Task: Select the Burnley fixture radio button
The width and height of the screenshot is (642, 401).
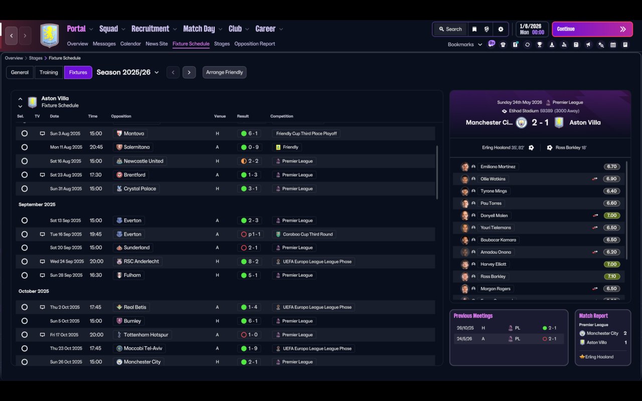Action: [x=25, y=321]
